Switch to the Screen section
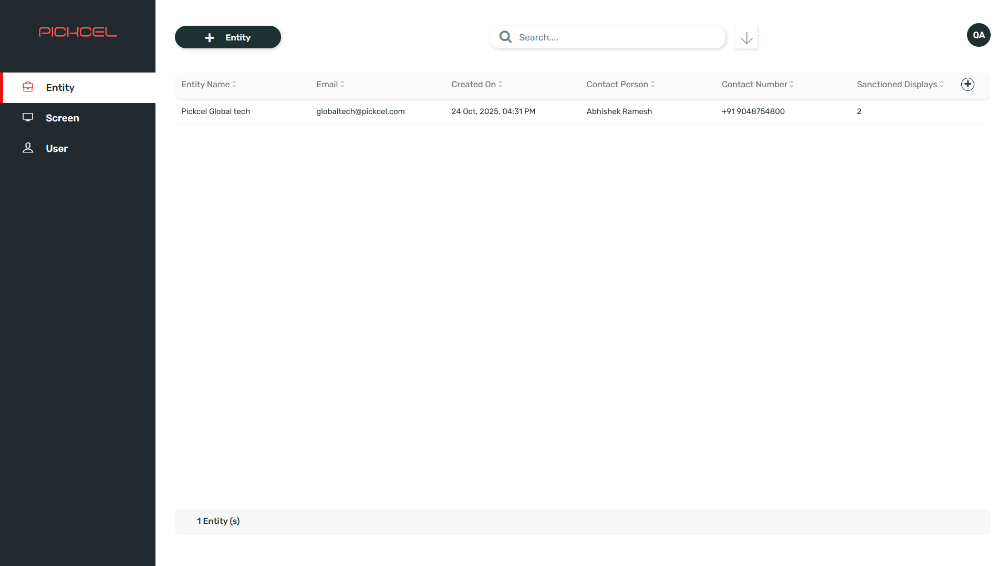 62,118
